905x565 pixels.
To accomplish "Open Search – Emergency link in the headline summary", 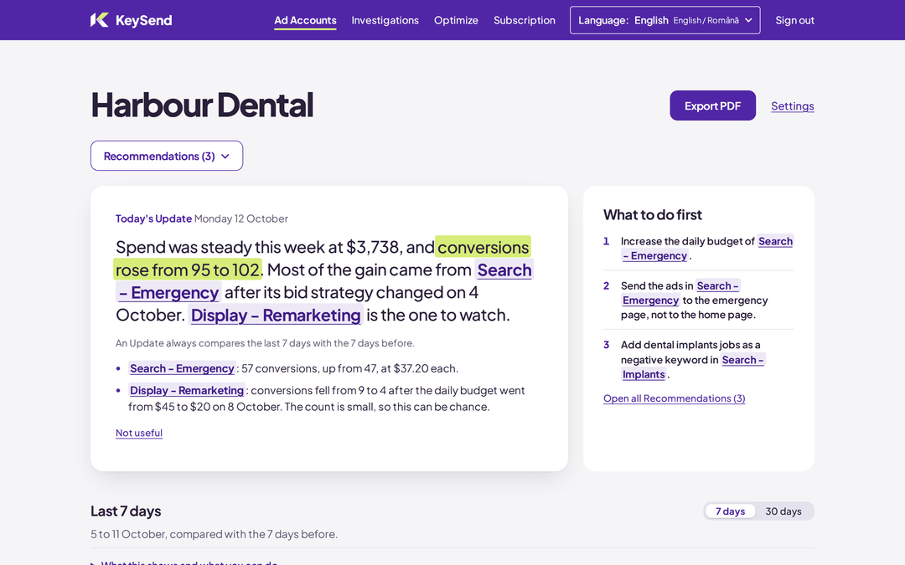I will click(x=504, y=270).
